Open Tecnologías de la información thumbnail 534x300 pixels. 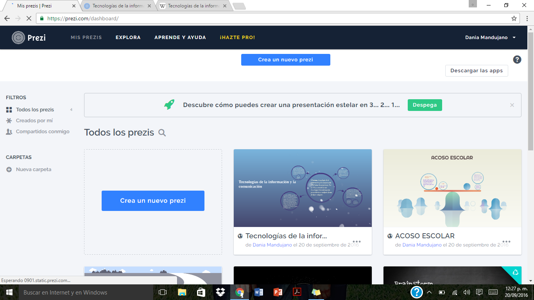(303, 188)
